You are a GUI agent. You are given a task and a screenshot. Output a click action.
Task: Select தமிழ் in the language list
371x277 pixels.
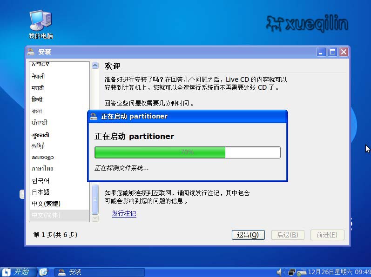click(59, 145)
